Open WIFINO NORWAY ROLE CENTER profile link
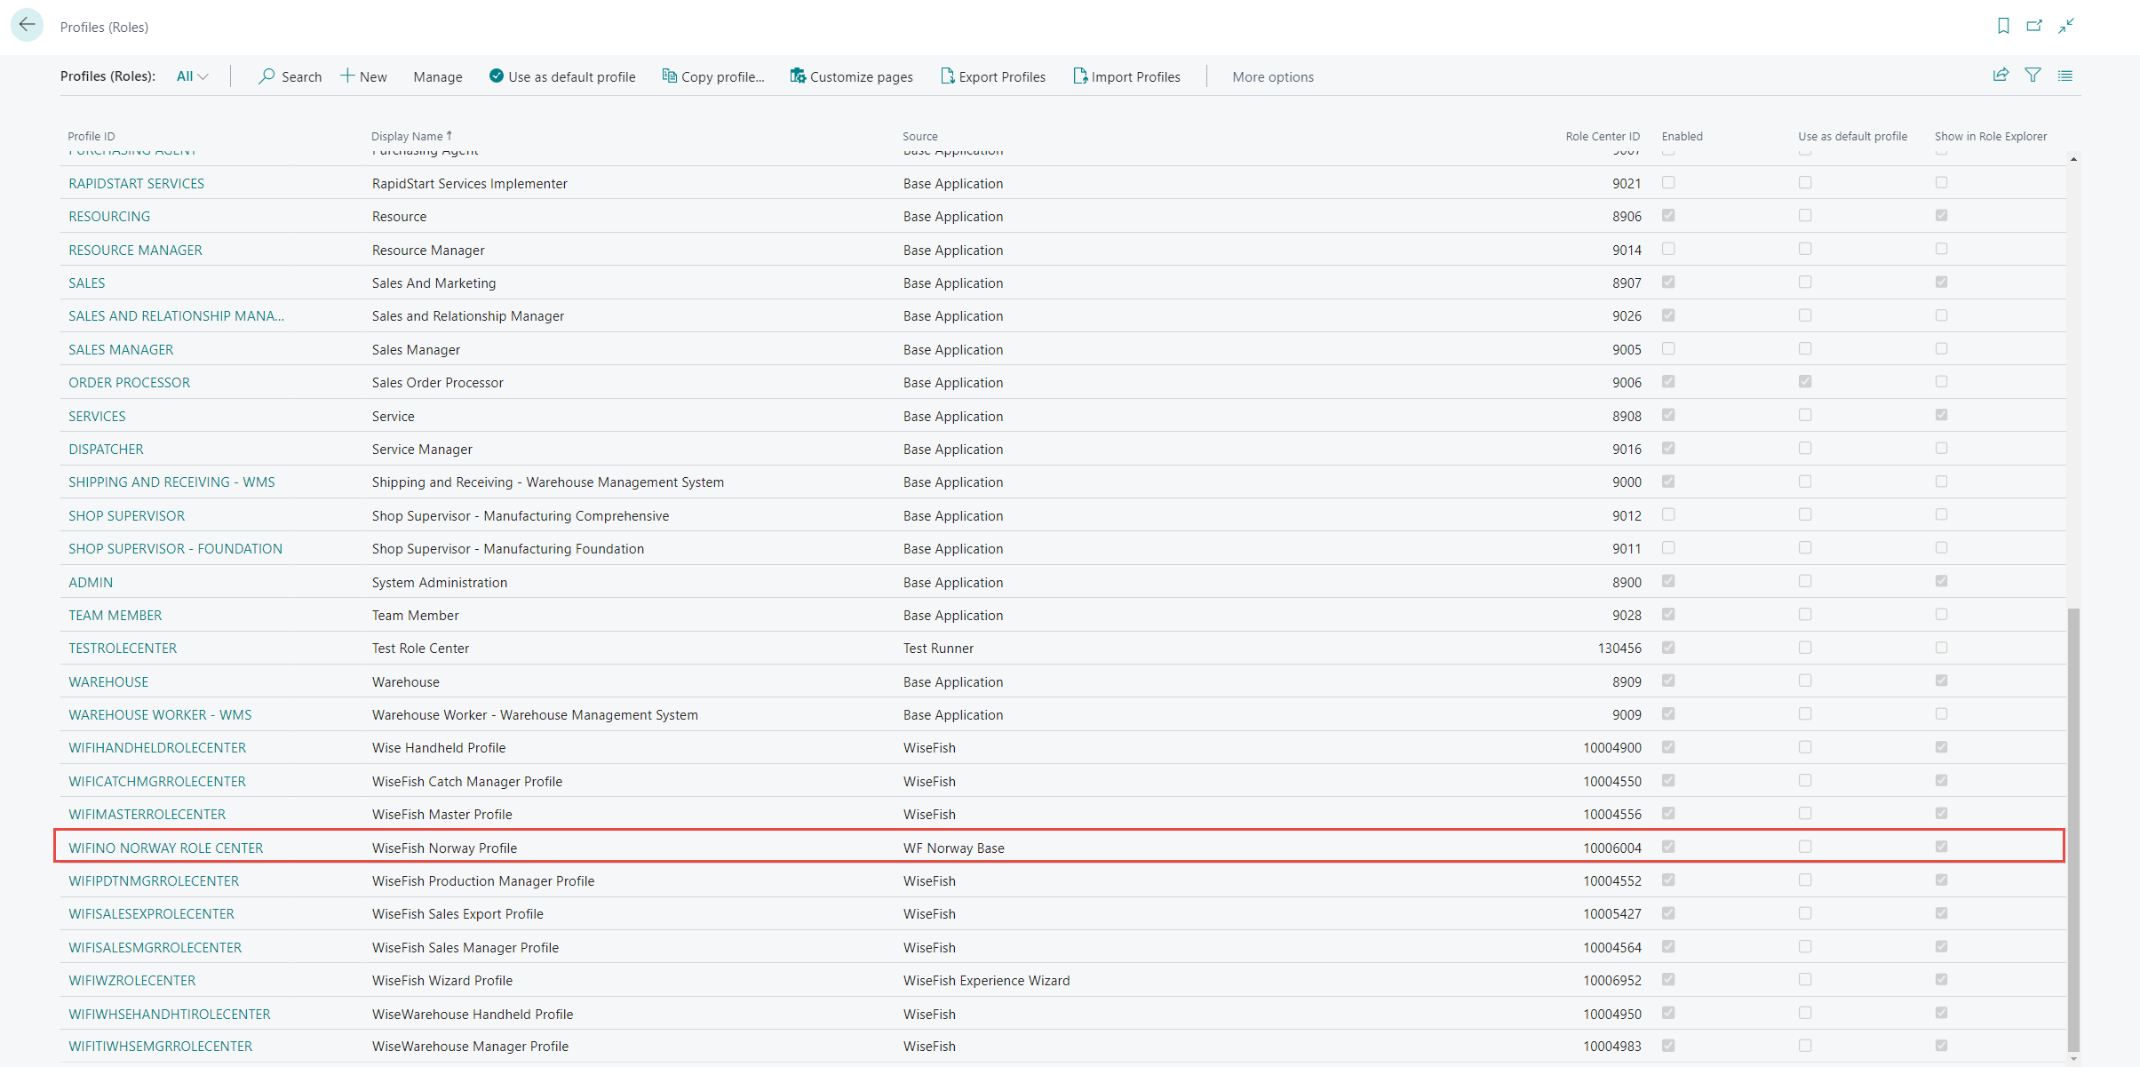This screenshot has width=2140, height=1083. pyautogui.click(x=166, y=848)
